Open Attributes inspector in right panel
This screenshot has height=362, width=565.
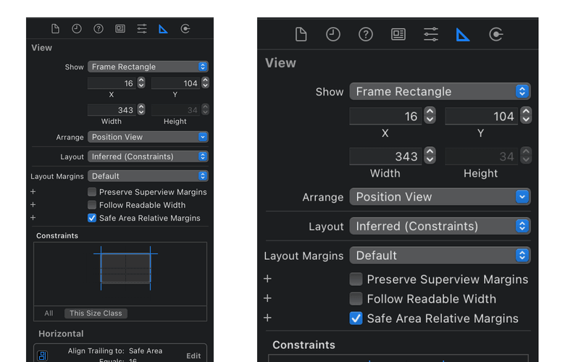(x=431, y=35)
